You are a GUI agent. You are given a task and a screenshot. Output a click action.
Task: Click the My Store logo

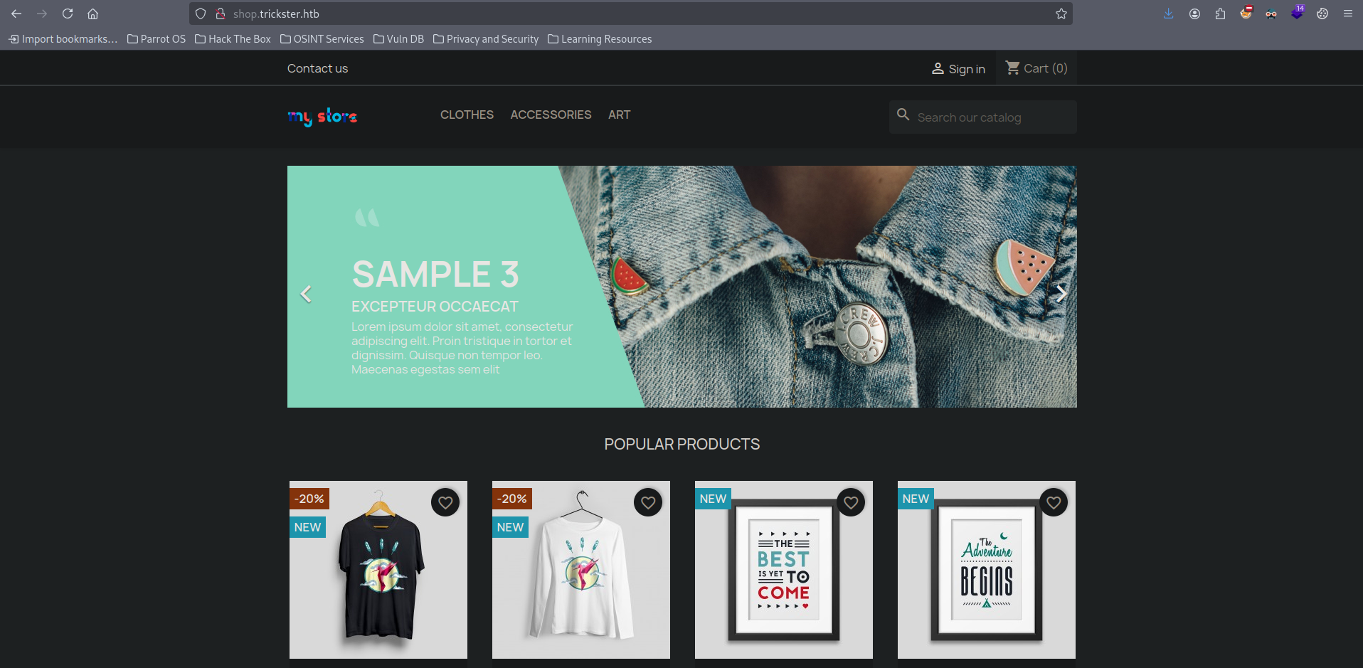coord(322,117)
